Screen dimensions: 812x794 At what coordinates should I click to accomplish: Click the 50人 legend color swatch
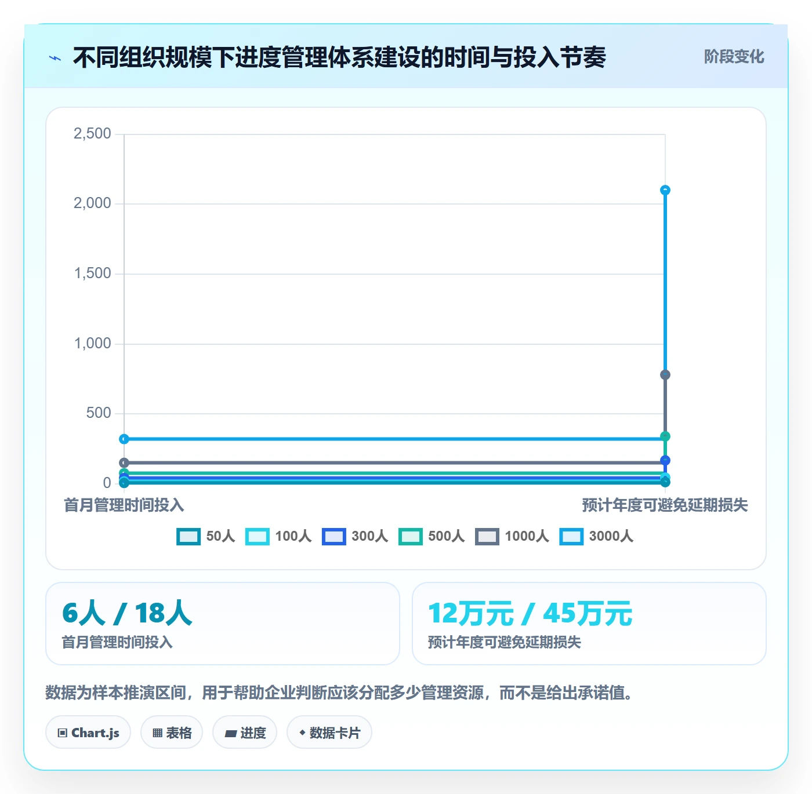click(x=188, y=536)
